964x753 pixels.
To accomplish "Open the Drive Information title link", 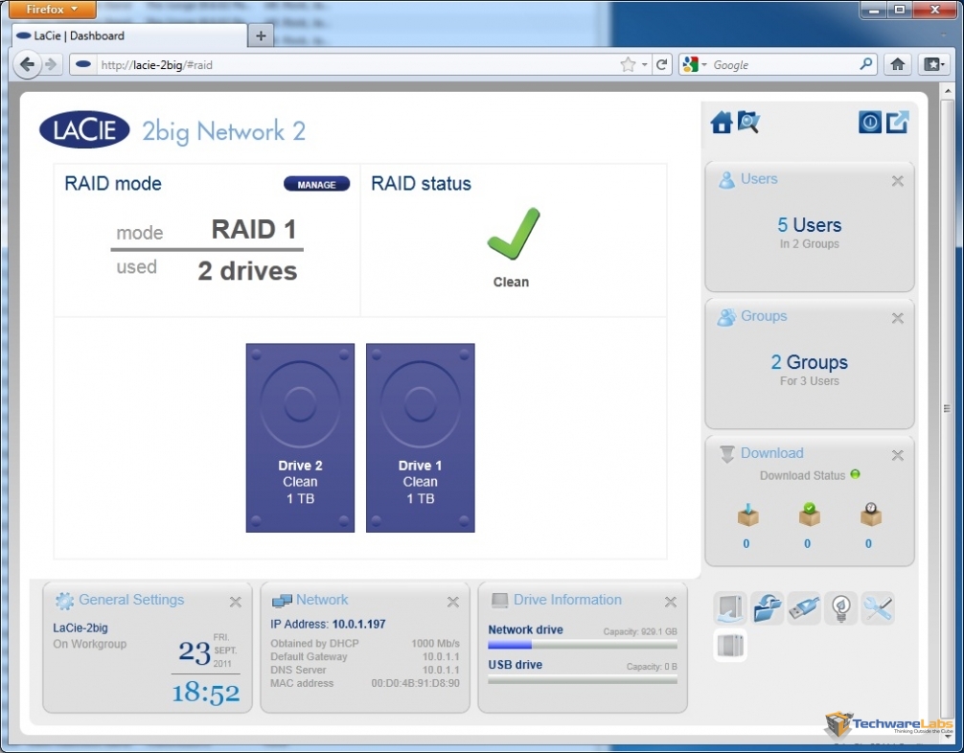I will click(x=567, y=600).
